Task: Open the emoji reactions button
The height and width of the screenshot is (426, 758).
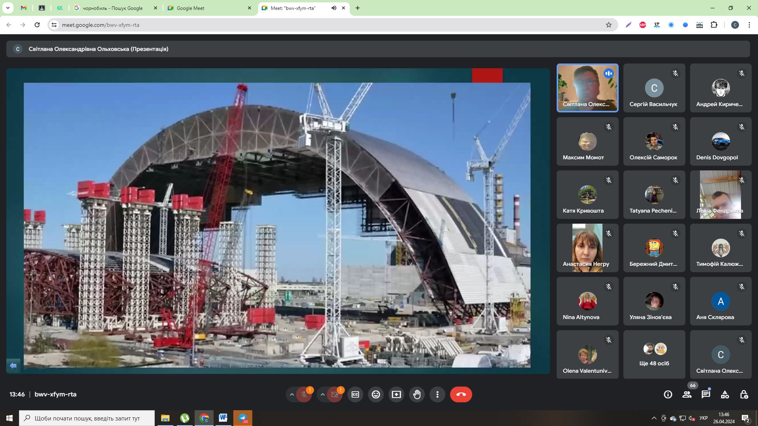Action: 376,394
